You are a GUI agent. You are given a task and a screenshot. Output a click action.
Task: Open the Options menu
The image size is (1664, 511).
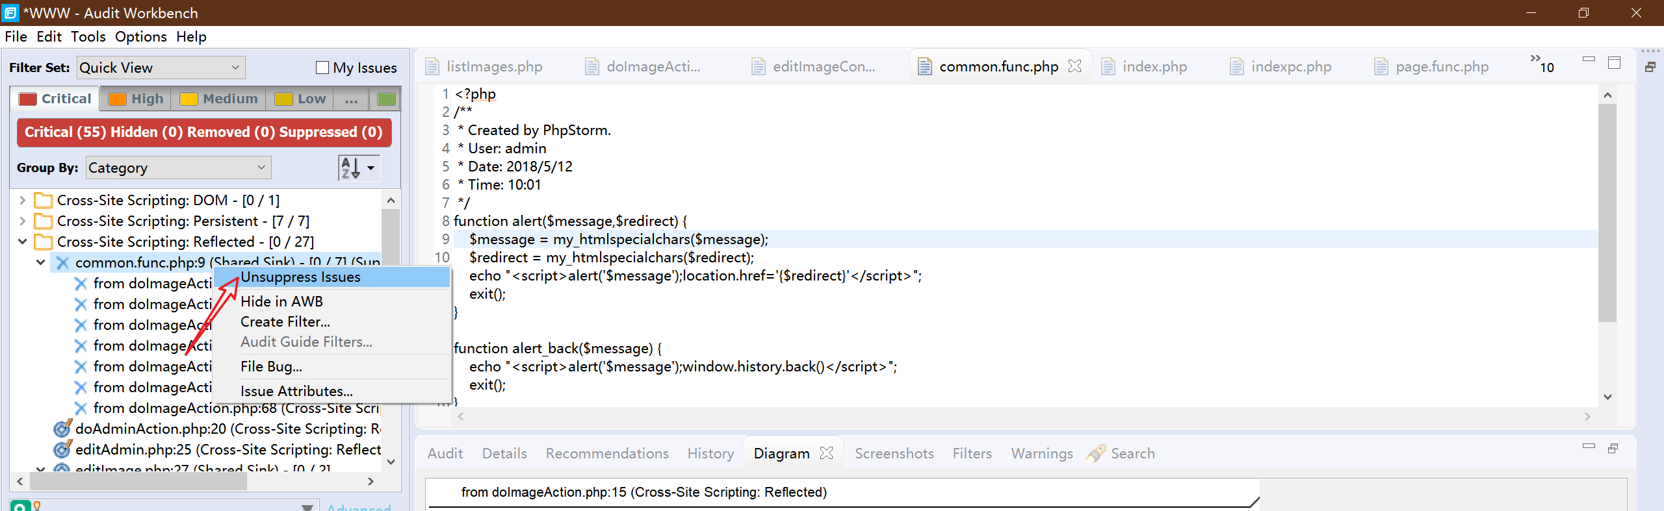tap(140, 36)
